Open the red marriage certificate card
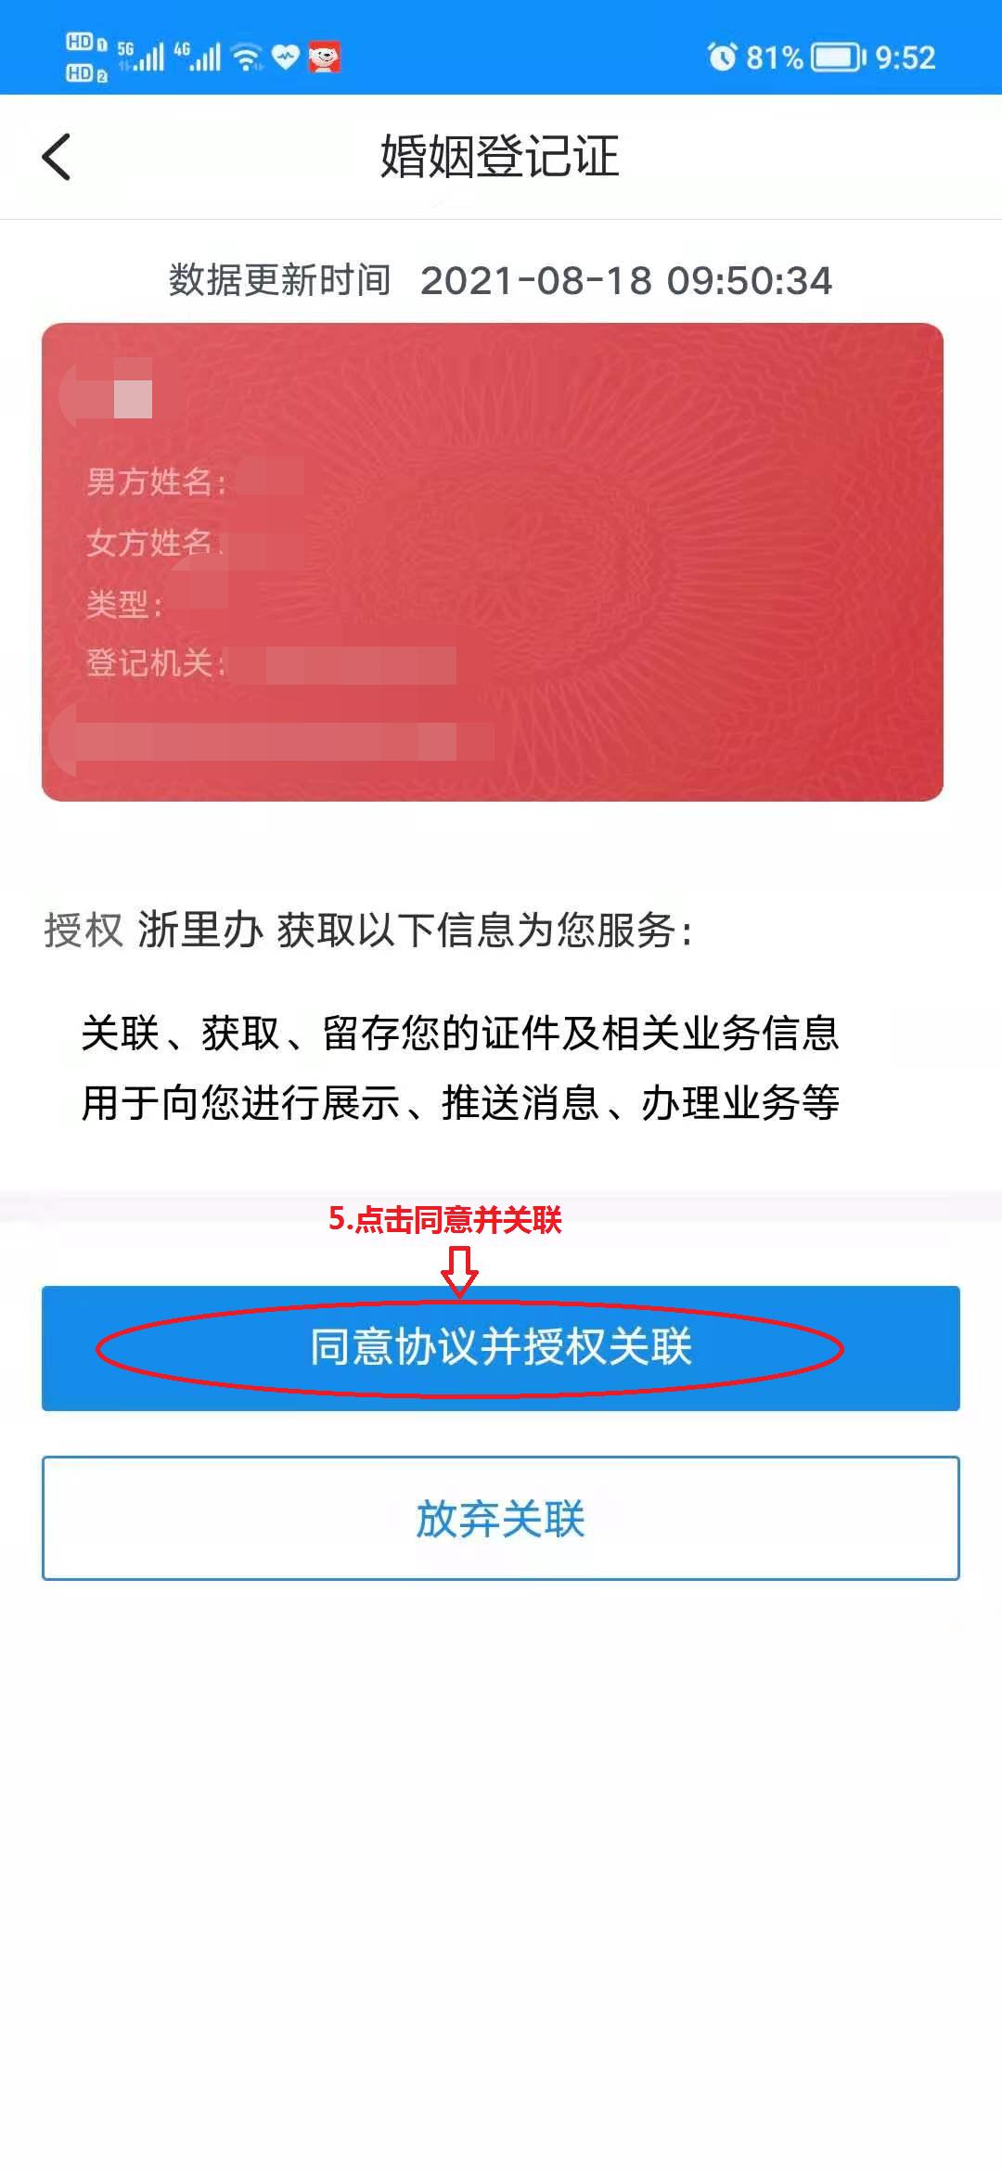The image size is (1002, 2171). coord(493,562)
